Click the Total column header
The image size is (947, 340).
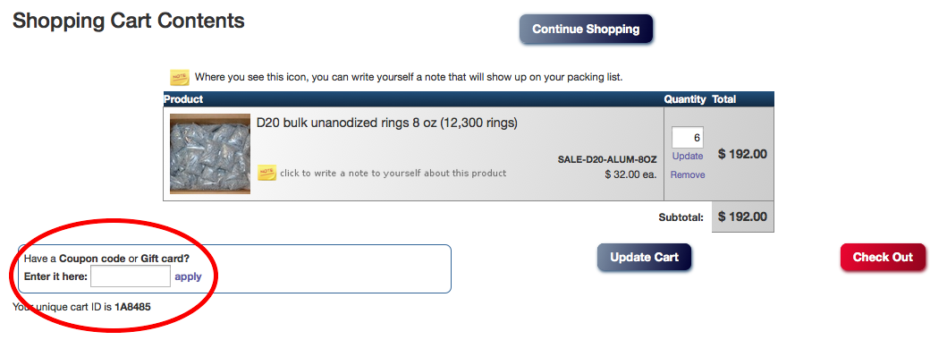724,99
